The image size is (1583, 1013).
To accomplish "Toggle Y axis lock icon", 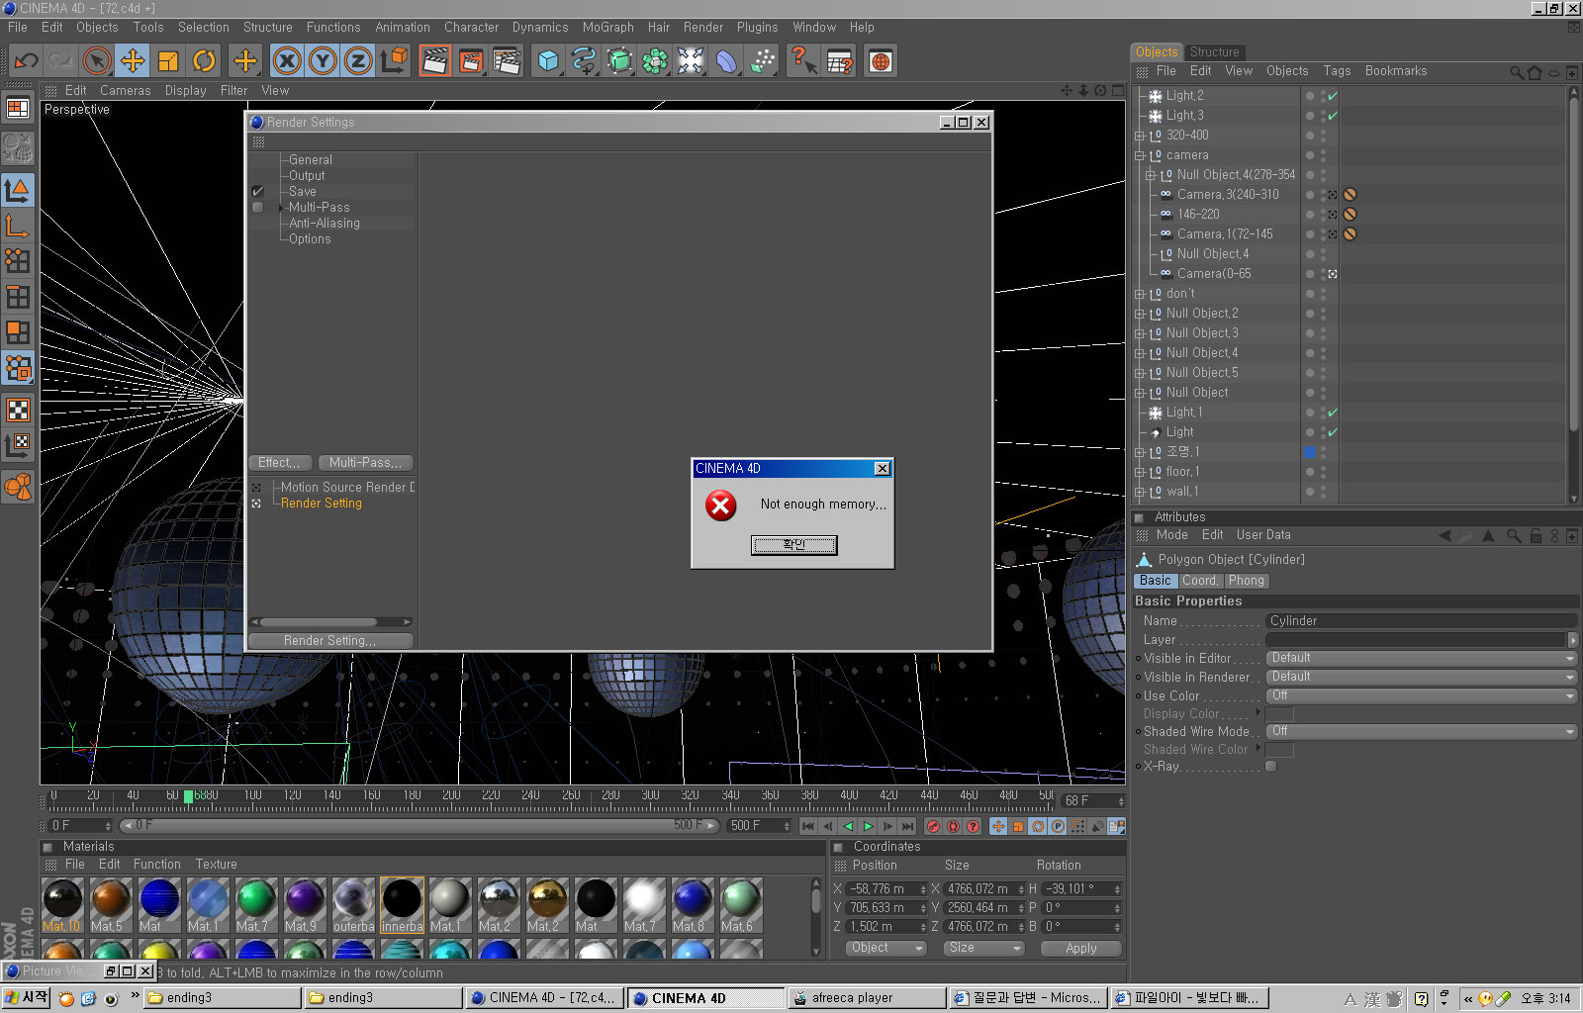I will click(x=323, y=61).
